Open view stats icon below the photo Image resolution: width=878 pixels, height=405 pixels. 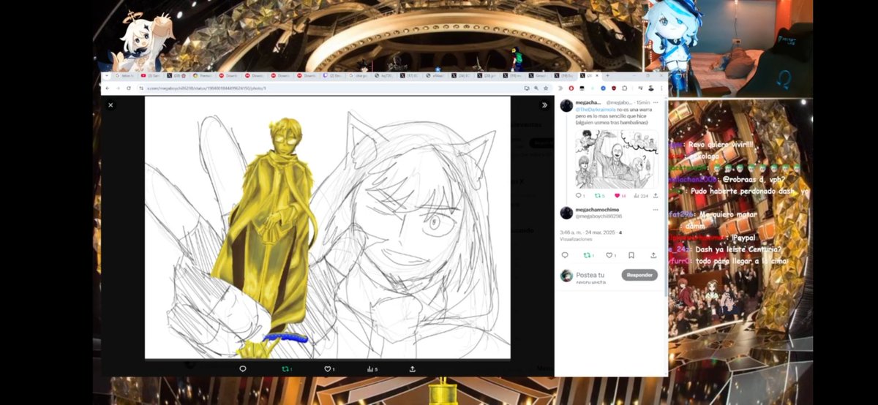[x=370, y=369]
